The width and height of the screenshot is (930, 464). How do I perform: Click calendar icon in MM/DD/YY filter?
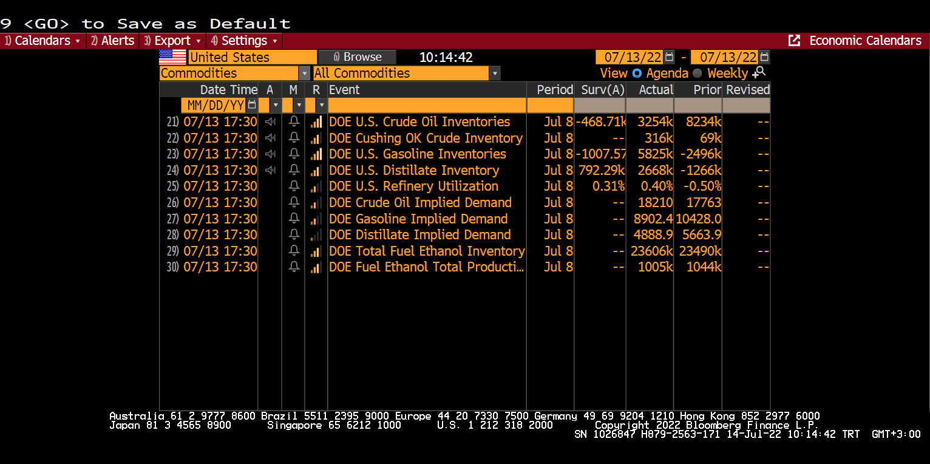point(251,105)
